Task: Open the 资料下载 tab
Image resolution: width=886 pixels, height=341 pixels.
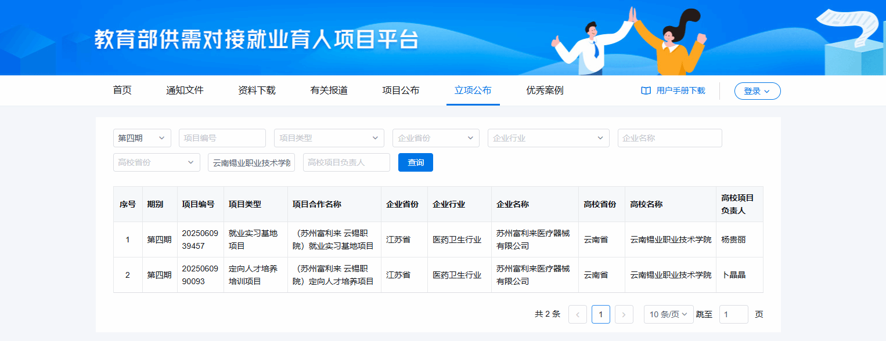Action: pyautogui.click(x=257, y=90)
